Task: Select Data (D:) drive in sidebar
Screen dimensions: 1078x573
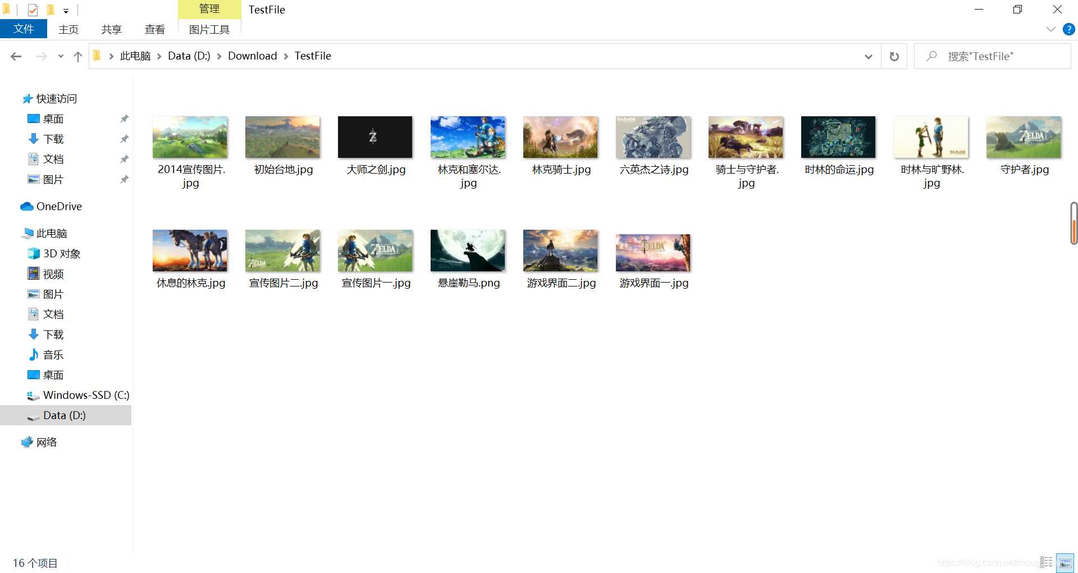Action: 65,416
